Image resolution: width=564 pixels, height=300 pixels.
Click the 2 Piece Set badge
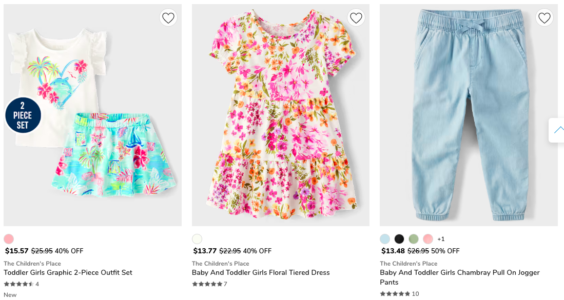tap(23, 115)
